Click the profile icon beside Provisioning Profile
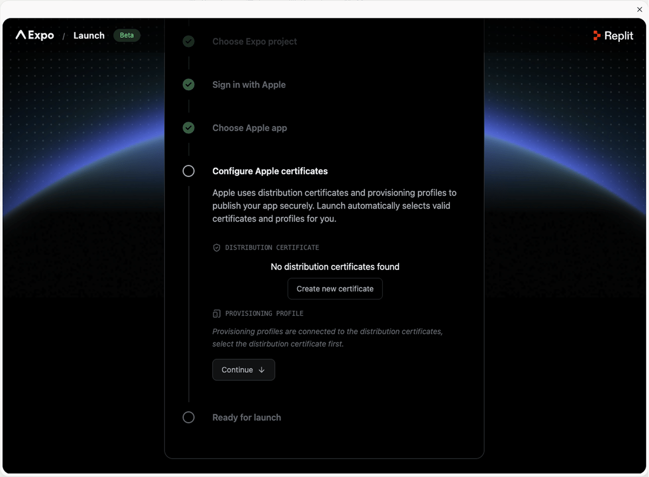This screenshot has width=649, height=477. point(216,313)
